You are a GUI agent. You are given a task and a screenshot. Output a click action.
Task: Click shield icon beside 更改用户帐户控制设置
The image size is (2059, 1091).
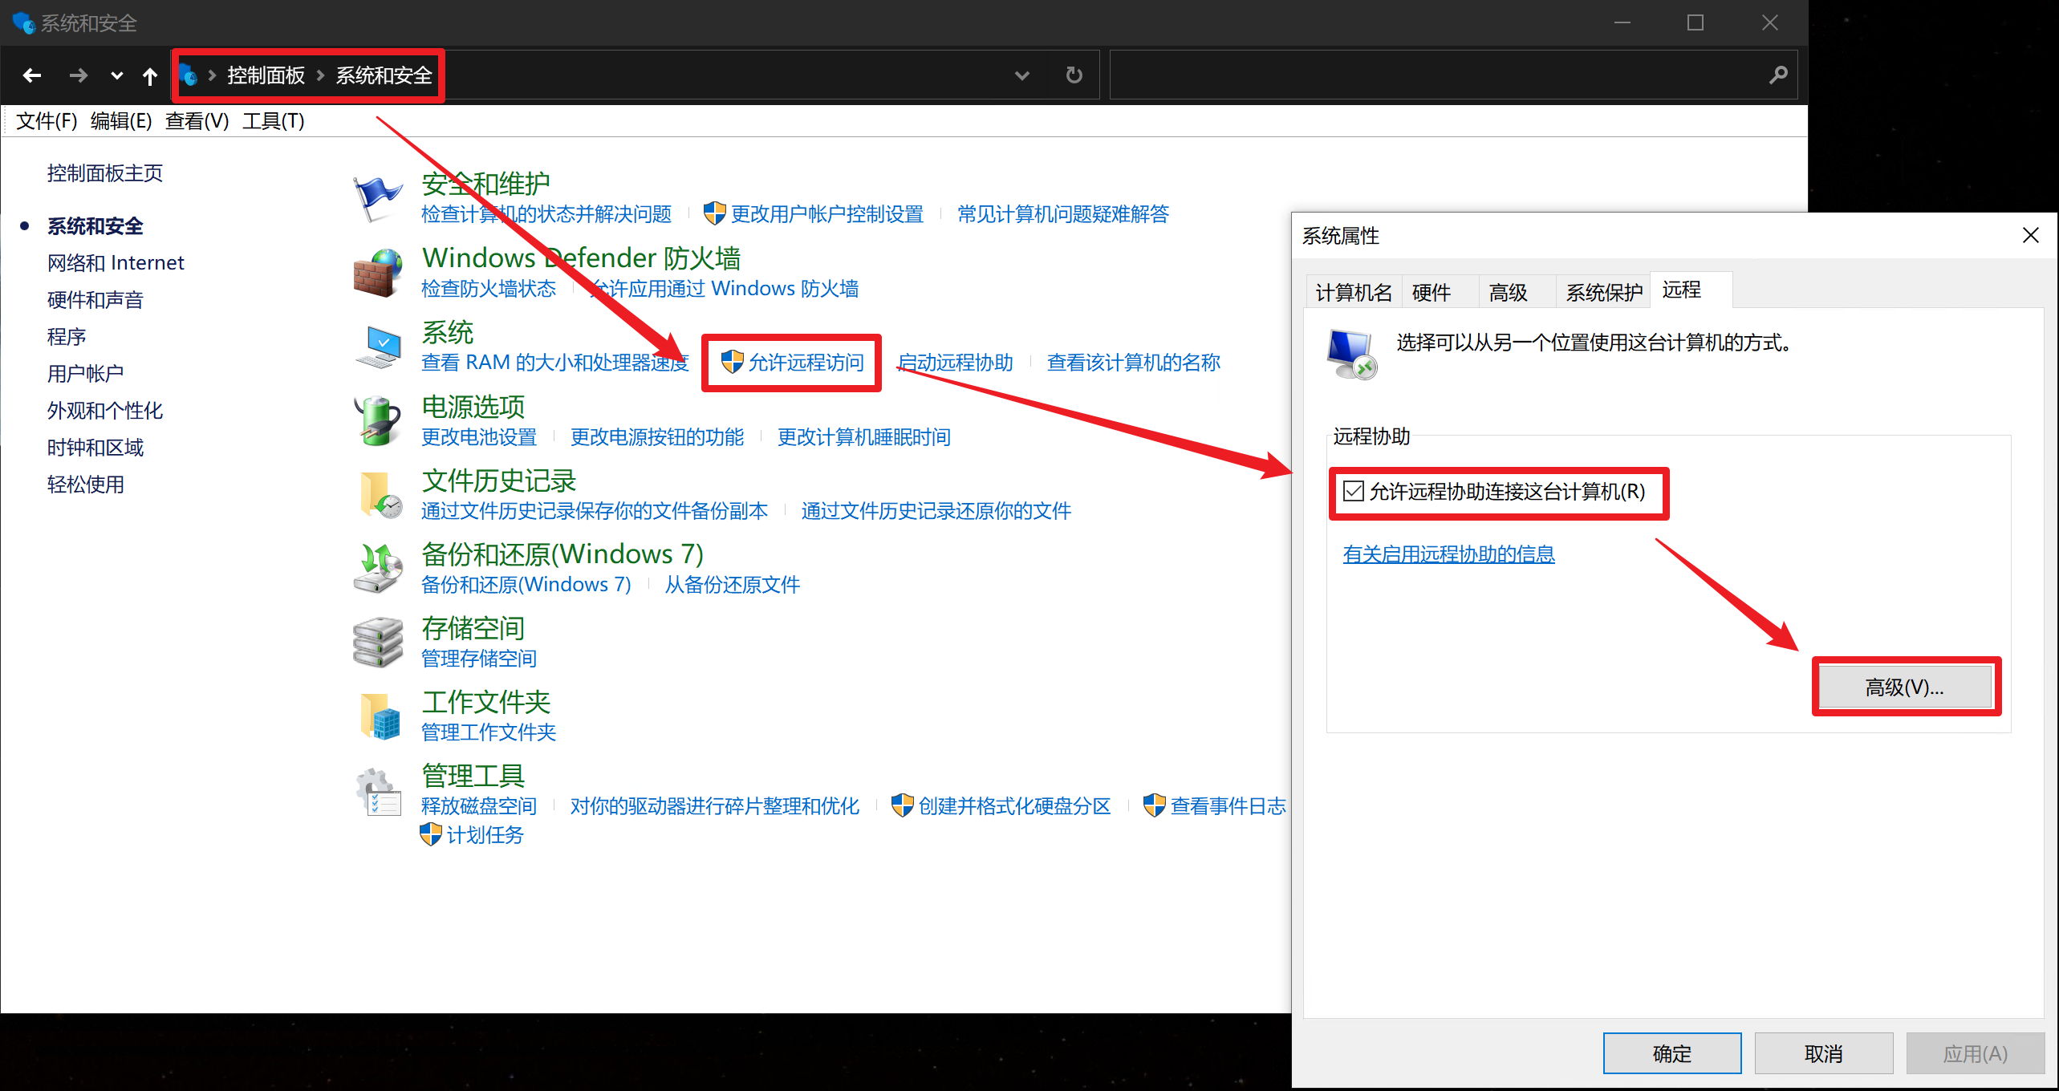[714, 214]
